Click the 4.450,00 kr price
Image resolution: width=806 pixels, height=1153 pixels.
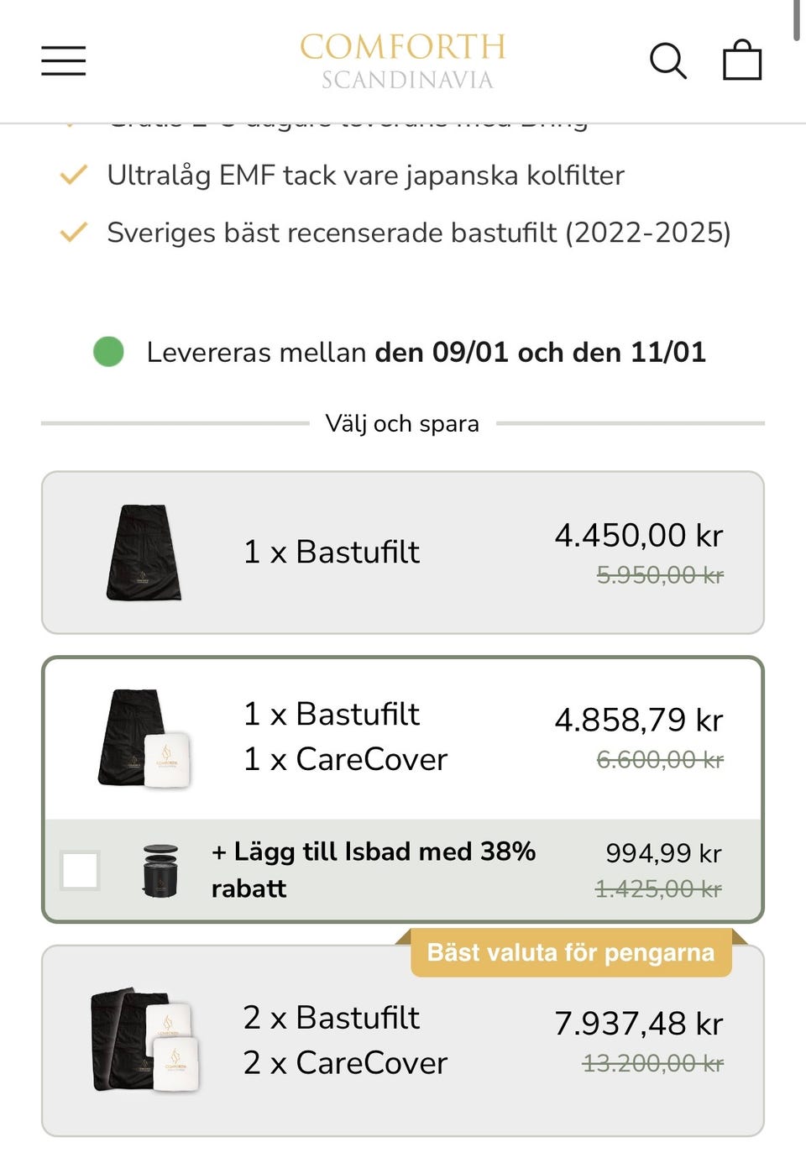pos(638,535)
